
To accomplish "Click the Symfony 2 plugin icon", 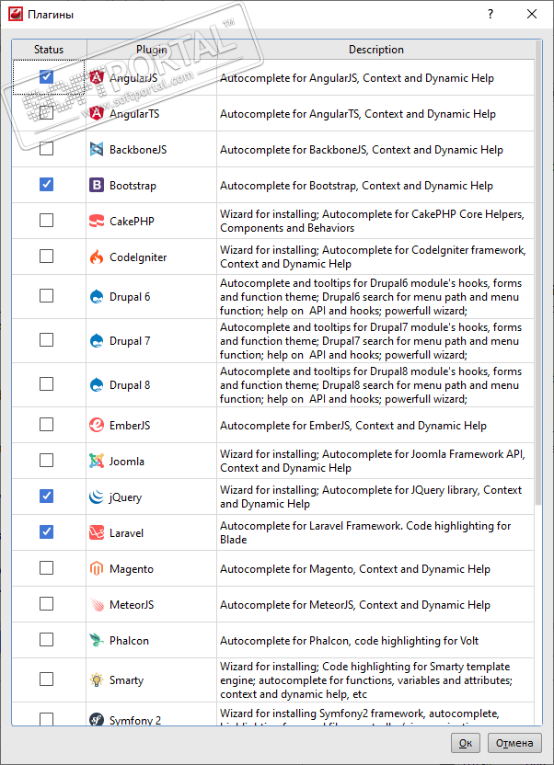I will tap(97, 720).
